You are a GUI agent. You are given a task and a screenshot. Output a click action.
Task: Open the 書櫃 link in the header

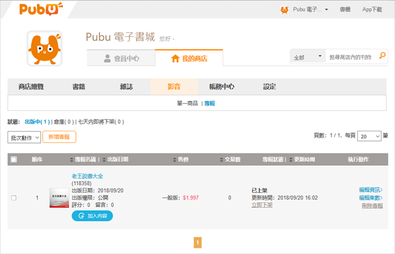(345, 10)
